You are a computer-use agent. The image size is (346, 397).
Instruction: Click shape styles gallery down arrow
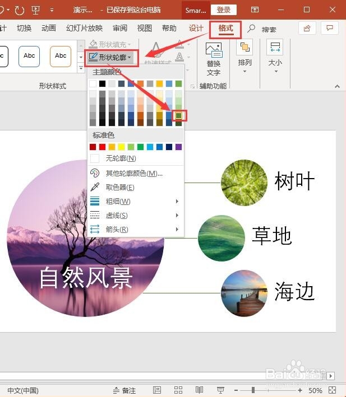tap(81, 57)
